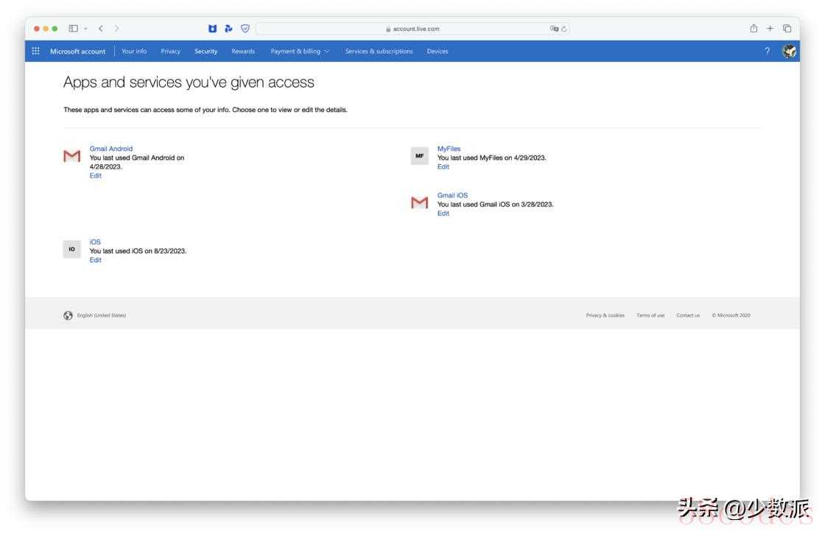
Task: Open the outlined shield privacy extension
Action: coord(245,29)
